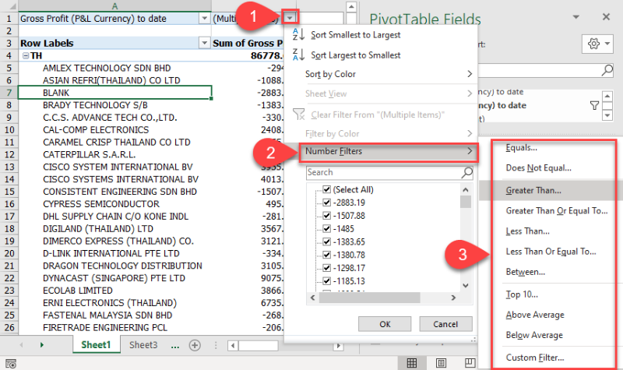Viewport: 623px width, 370px height.
Task: Click the filter funnel on the field list
Action: point(594,105)
